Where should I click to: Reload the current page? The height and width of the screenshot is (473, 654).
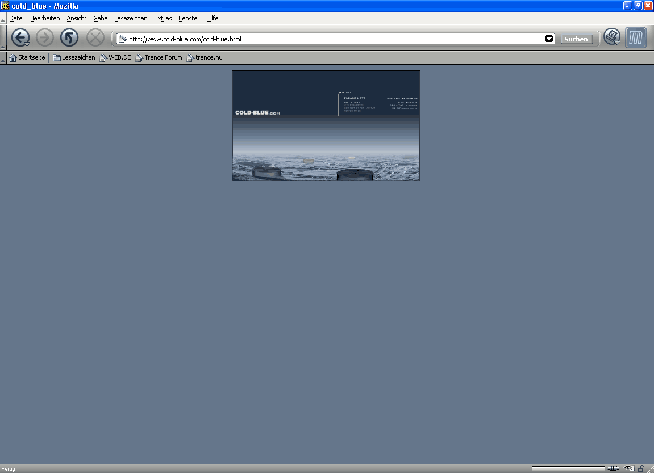coord(69,38)
